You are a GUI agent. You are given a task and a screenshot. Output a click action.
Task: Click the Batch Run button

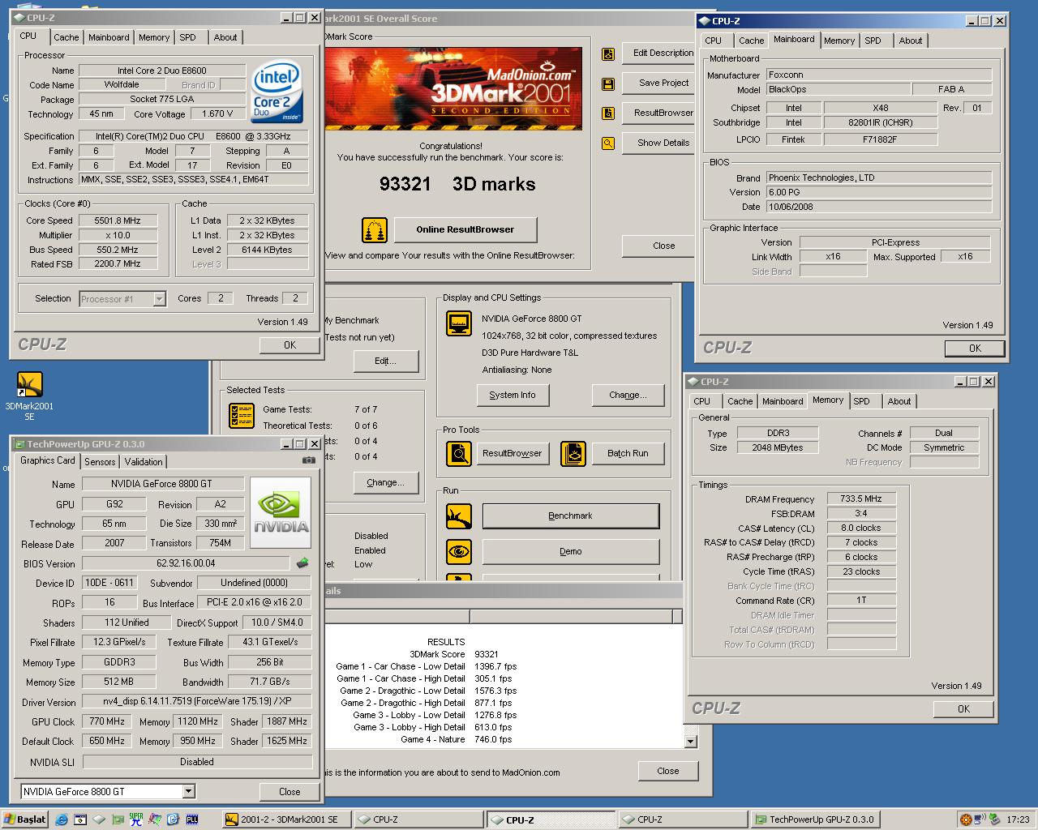click(628, 453)
